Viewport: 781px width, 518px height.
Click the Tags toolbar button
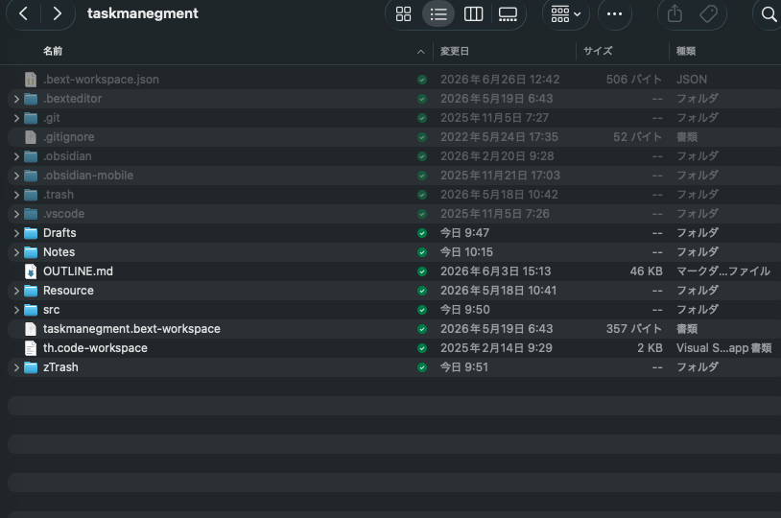click(x=708, y=14)
